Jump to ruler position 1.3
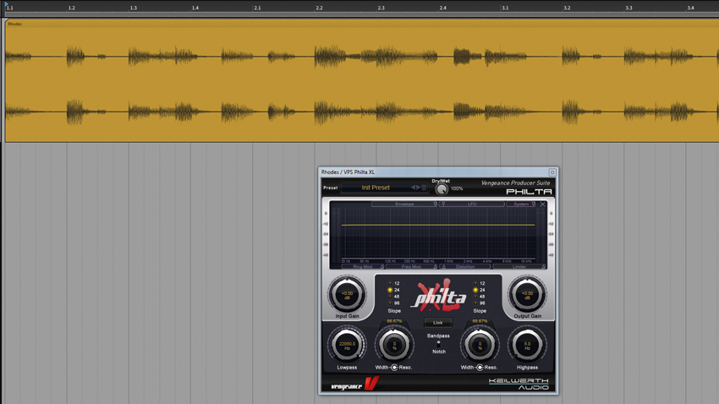 pyautogui.click(x=134, y=8)
